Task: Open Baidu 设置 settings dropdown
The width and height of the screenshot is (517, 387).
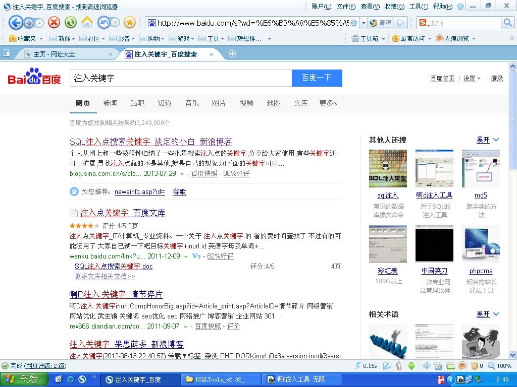Action: pos(472,78)
